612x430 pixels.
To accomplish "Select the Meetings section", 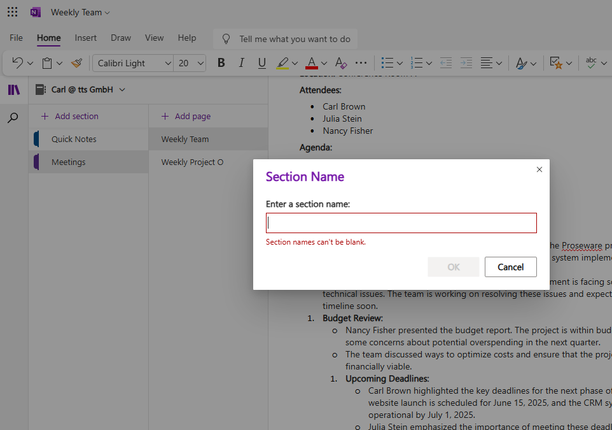I will [88, 162].
